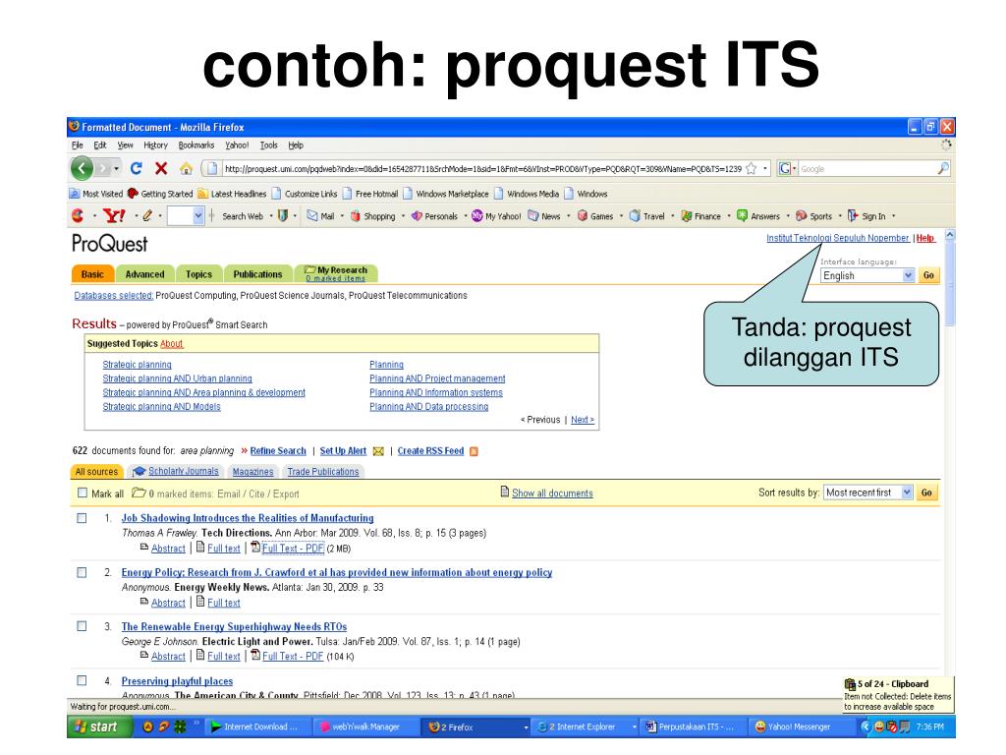Open Abstract of Energy Policy article
The image size is (1006, 755).
[x=168, y=603]
